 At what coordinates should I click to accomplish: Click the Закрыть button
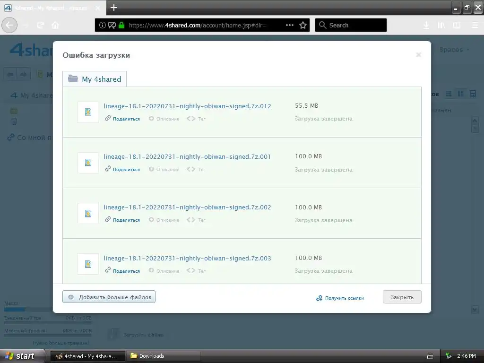click(402, 297)
